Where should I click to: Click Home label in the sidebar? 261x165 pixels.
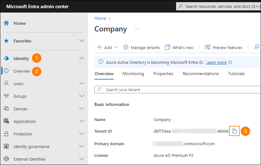[x=19, y=23]
